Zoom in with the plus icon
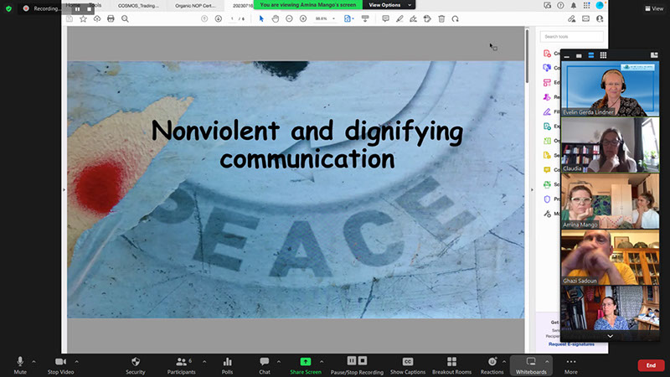The width and height of the screenshot is (670, 377). (x=303, y=18)
